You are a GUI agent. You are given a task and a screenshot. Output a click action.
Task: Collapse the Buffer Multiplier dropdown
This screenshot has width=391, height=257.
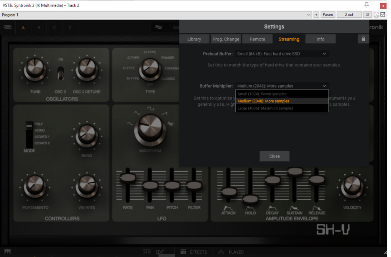tap(282, 86)
